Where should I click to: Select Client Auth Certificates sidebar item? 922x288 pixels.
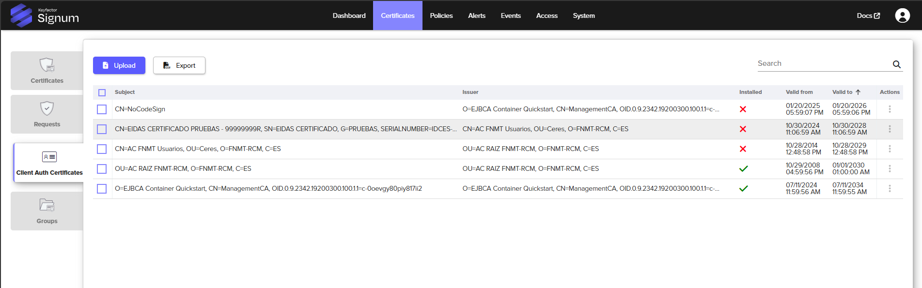(49, 163)
